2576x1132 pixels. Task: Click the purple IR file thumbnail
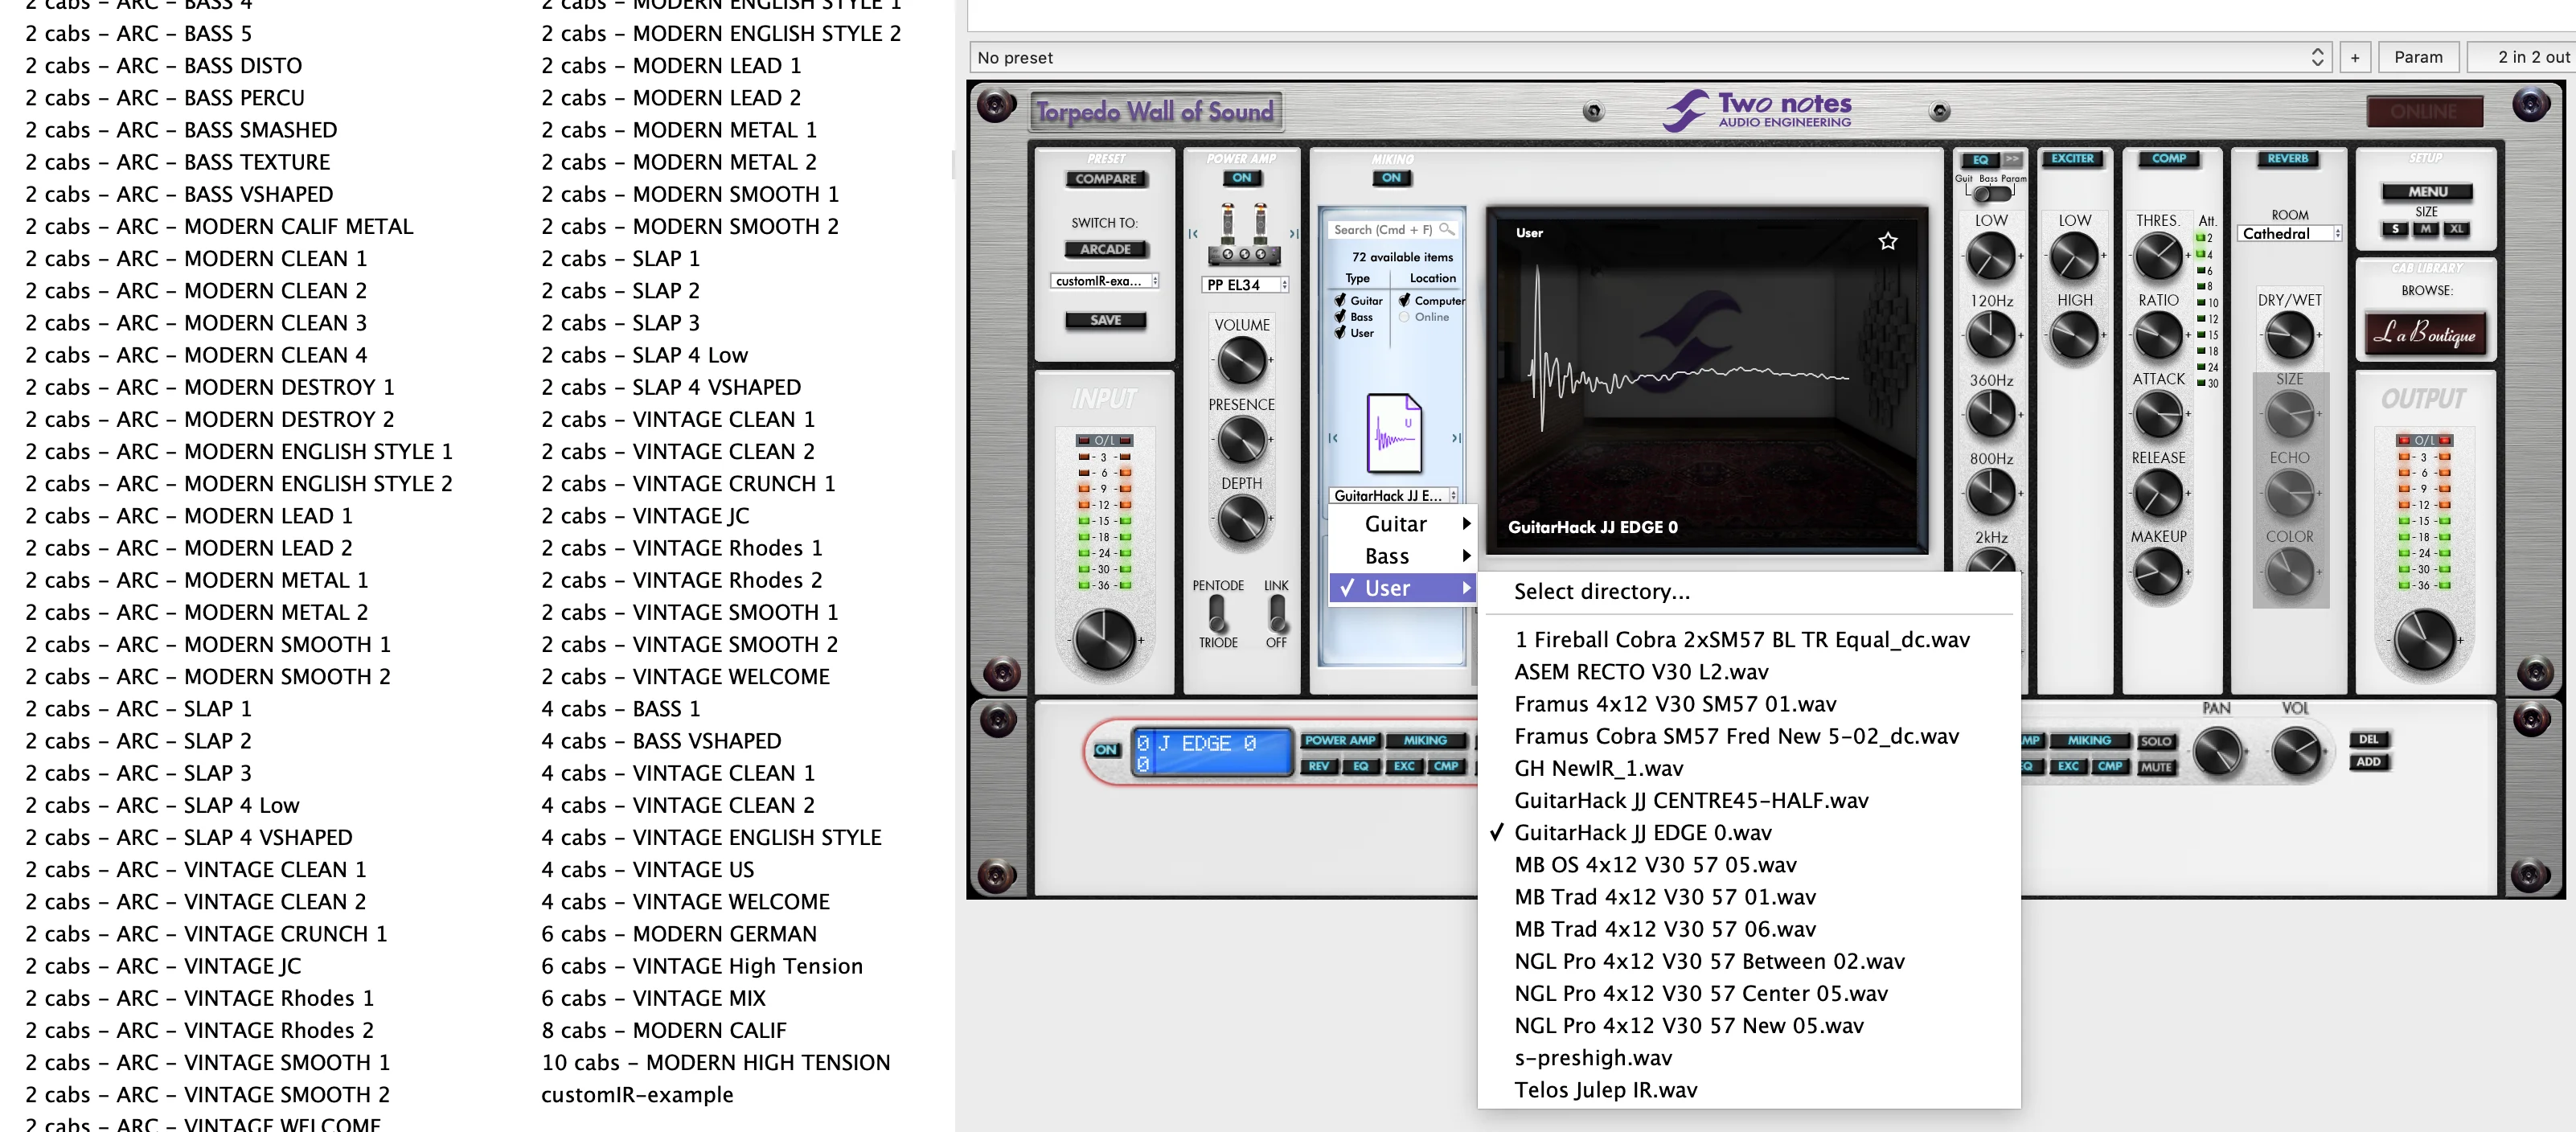(1394, 433)
